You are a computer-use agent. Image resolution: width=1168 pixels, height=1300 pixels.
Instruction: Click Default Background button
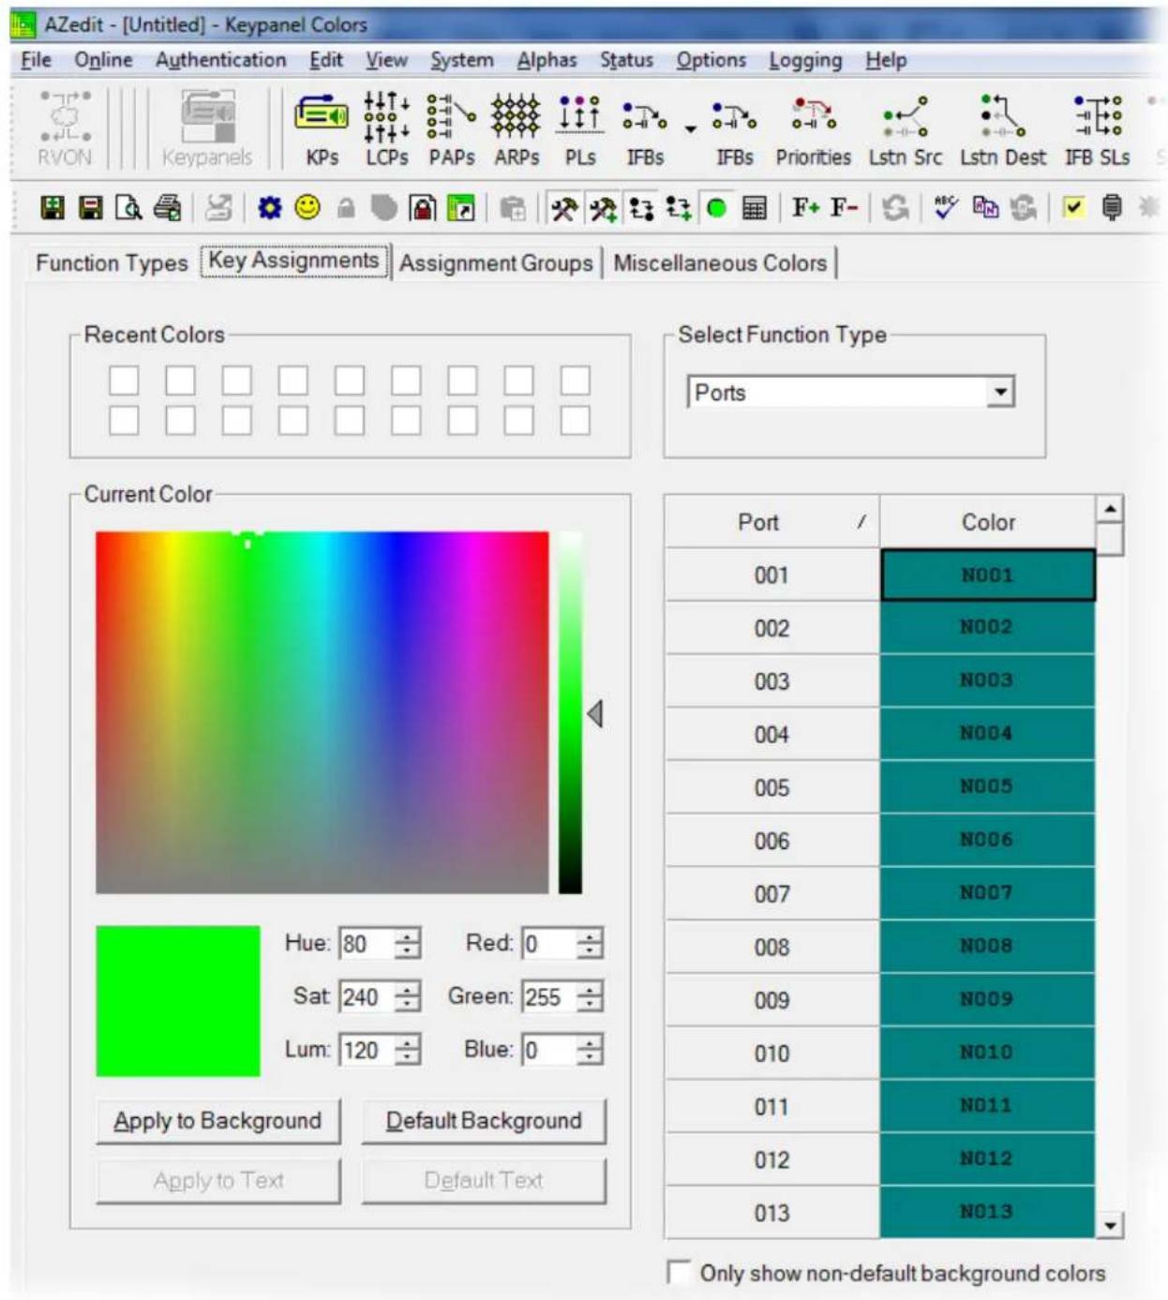[x=484, y=1121]
